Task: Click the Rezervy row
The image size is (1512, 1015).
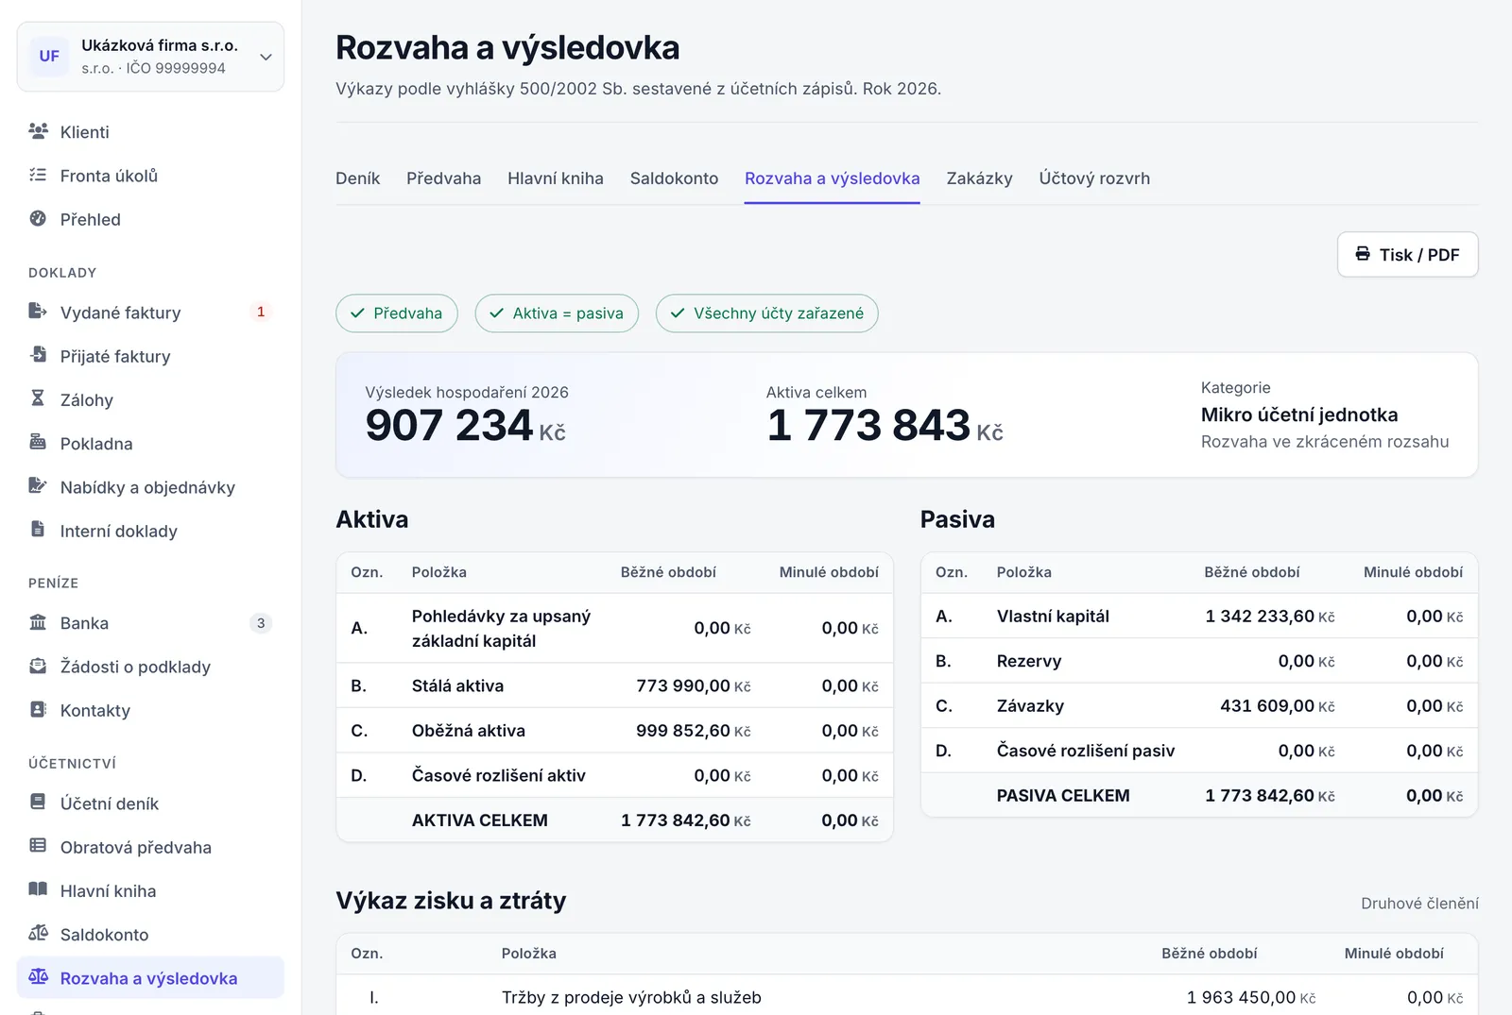Action: pos(1199,661)
